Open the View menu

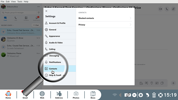pyautogui.click(x=13, y=2)
